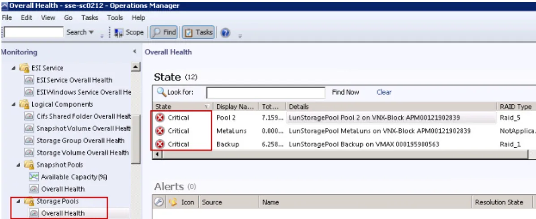536x219 pixels.
Task: Click the Critical icon for Pool 2
Action: point(160,118)
